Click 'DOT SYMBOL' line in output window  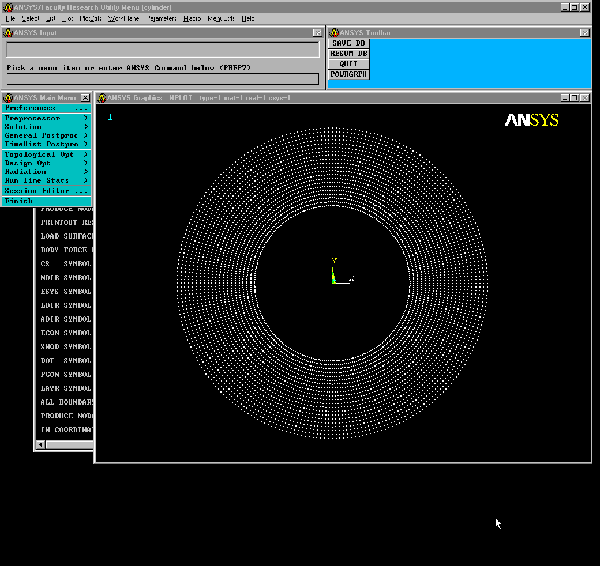pos(66,360)
